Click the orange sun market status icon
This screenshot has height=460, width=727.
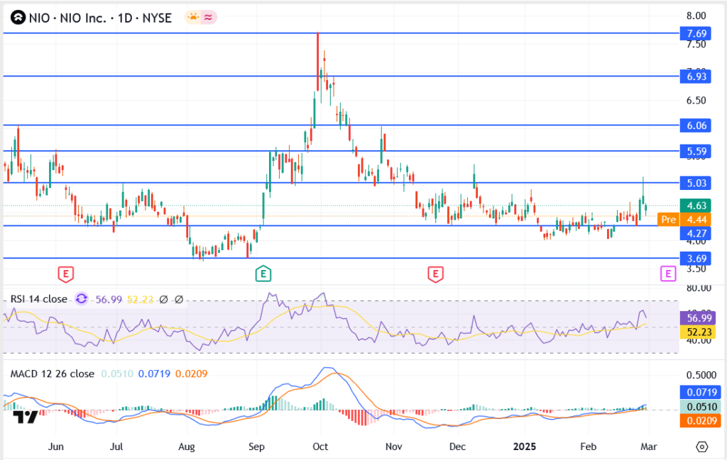(192, 18)
